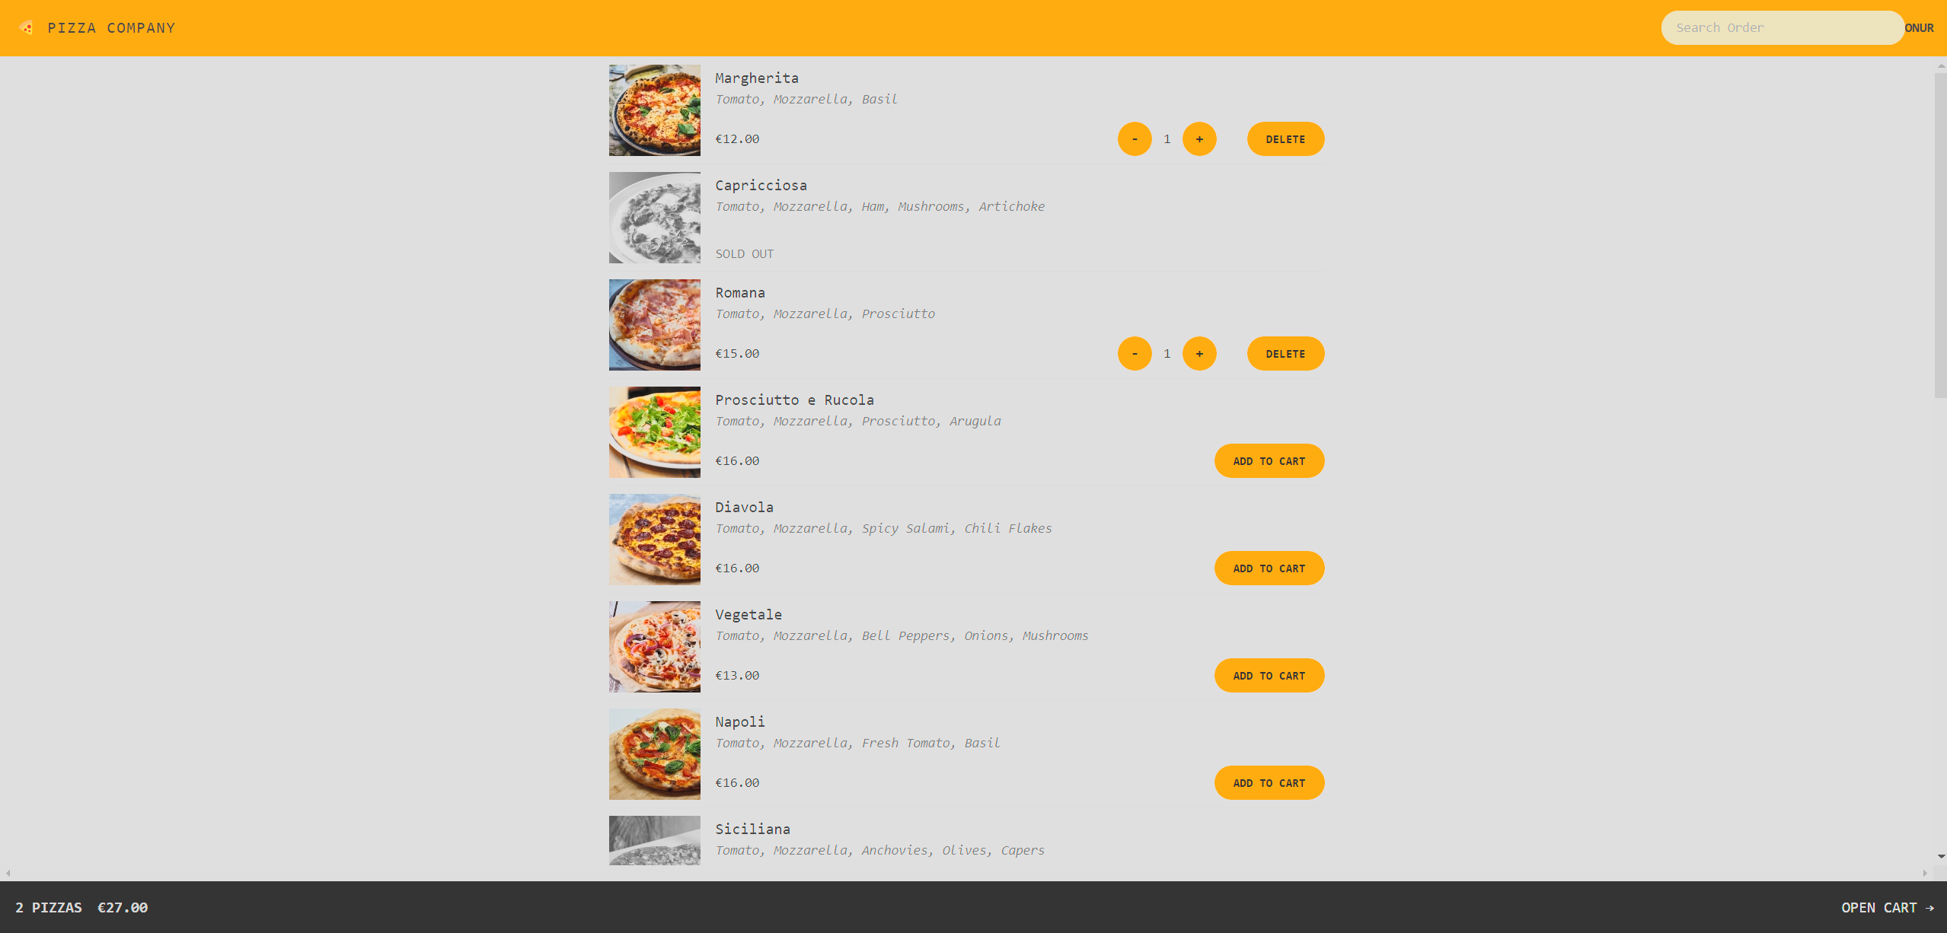Decrease Romana quantity with minus button

(x=1135, y=354)
